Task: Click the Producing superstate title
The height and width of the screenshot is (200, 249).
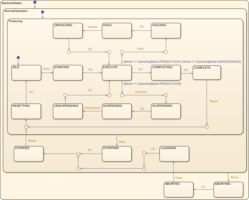Action: (15, 21)
